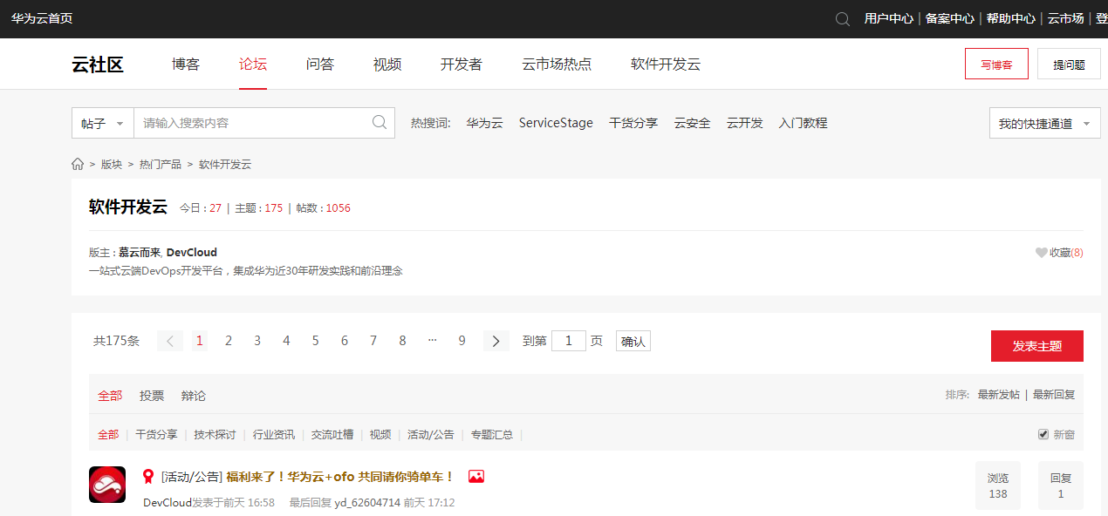This screenshot has width=1108, height=516.
Task: Click the page number input box
Action: [569, 341]
